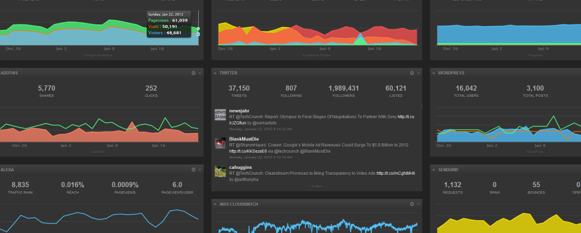Collapse the Twitter widget using header arrow
581x233 pixels.
tap(215, 73)
